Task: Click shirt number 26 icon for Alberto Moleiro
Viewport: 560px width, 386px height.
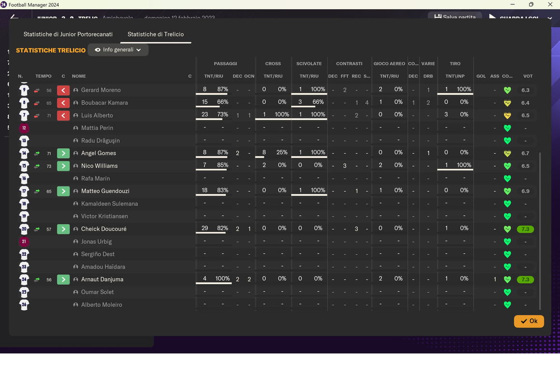Action: [24, 305]
